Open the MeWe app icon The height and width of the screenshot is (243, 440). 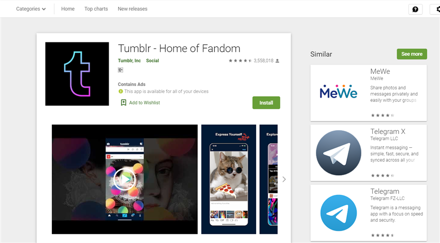(x=339, y=92)
